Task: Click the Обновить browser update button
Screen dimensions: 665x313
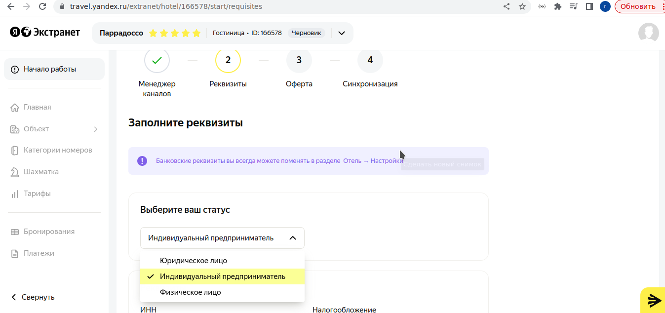Action: pos(638,6)
